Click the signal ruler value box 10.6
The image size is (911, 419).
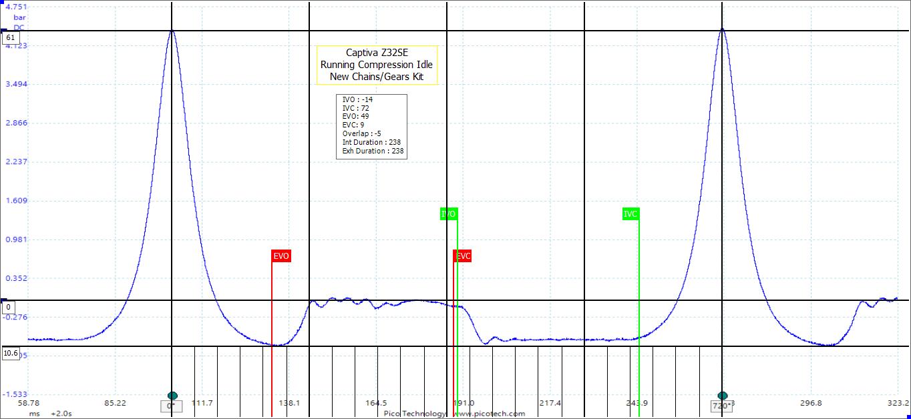(x=10, y=353)
